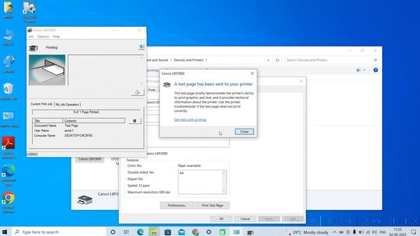
Task: Open the Adobe Acrobat desktop shortcut
Action: click(9, 147)
